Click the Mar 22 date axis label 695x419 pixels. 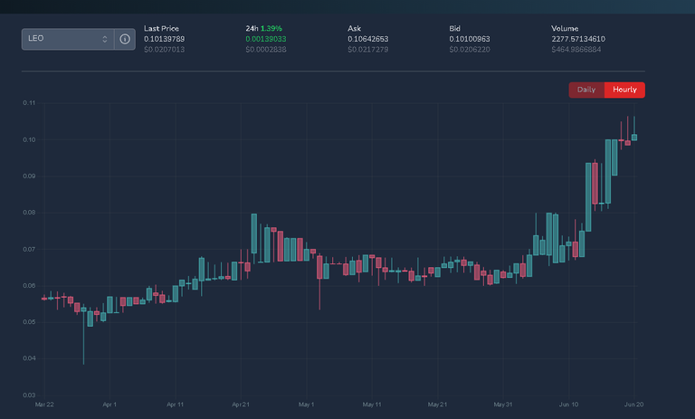[x=44, y=405]
